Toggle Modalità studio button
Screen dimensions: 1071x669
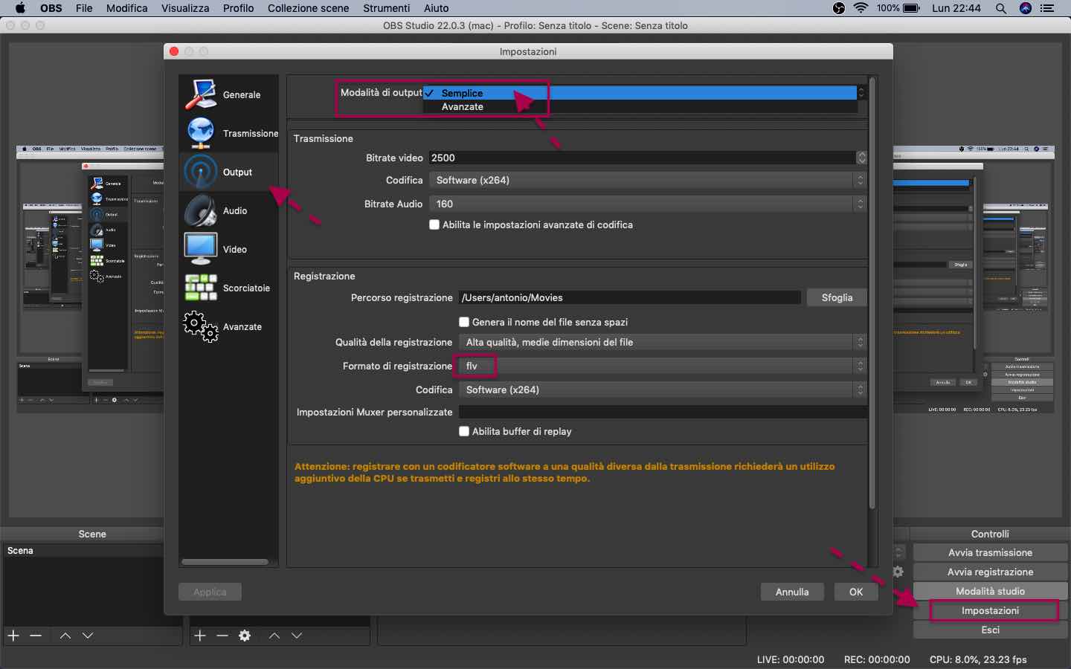click(x=990, y=591)
